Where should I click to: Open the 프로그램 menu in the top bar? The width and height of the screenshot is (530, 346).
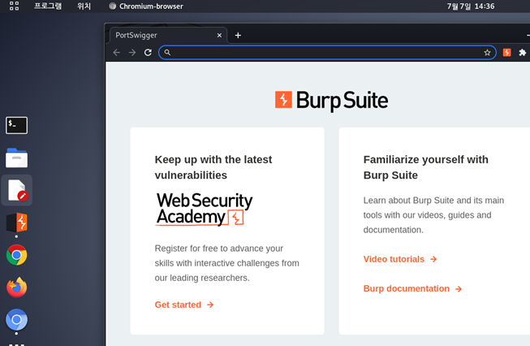coord(48,6)
